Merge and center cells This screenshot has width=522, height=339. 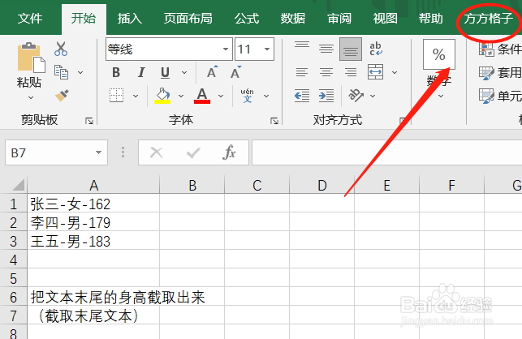(376, 72)
